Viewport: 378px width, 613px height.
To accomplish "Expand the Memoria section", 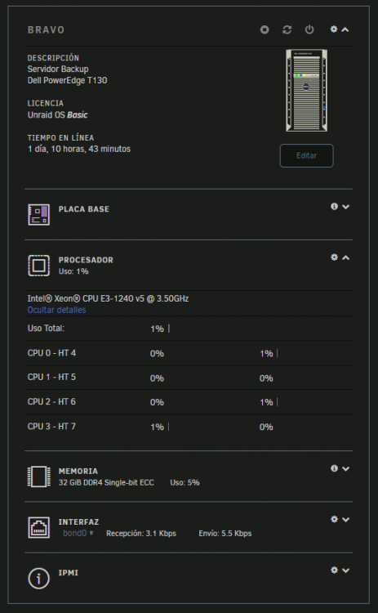I will coord(345,469).
